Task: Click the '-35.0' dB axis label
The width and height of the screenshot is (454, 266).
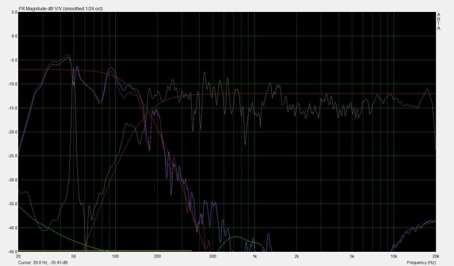Action: 13,204
